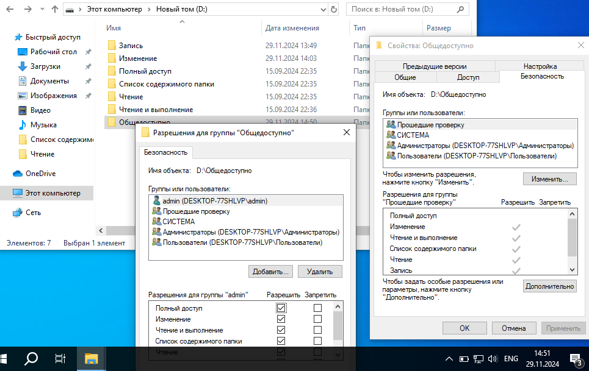This screenshot has width=589, height=371.
Task: Toggle Deny for Список содержимого папки
Action: coord(317,341)
